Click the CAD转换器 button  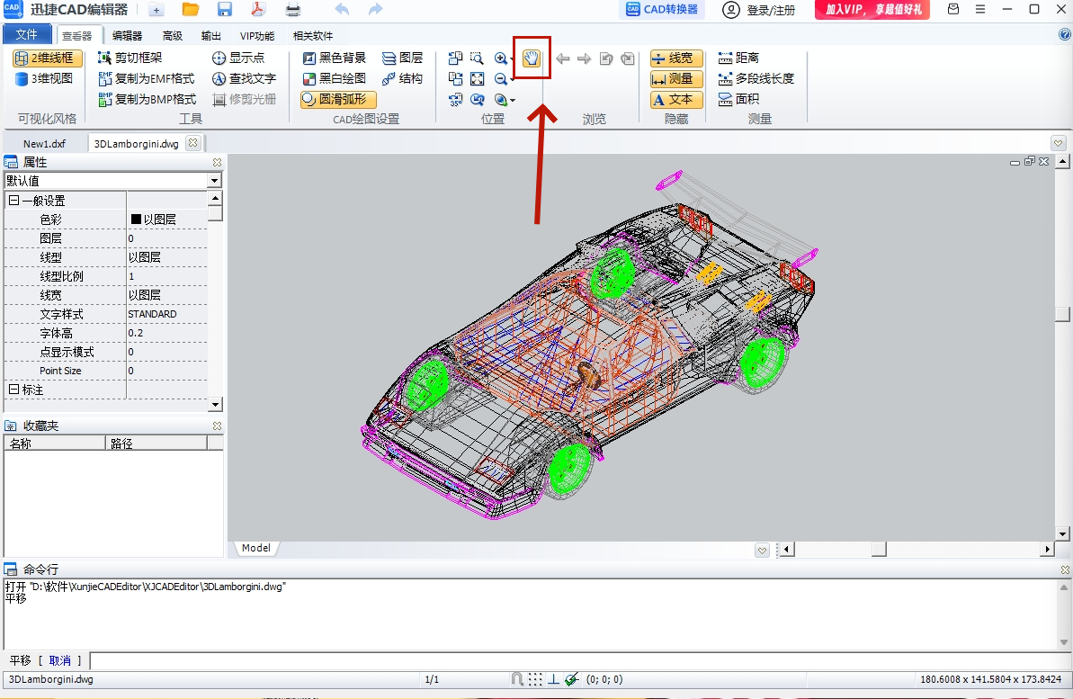pyautogui.click(x=662, y=10)
